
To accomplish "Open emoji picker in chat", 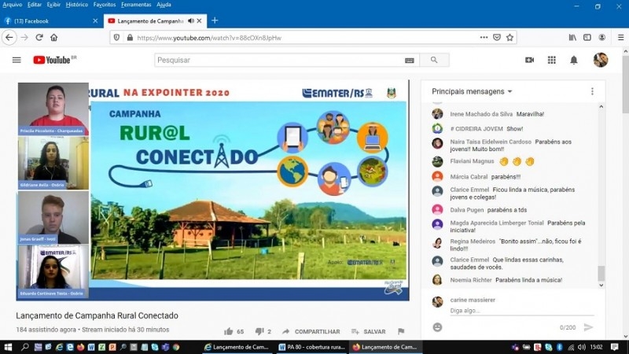I will pyautogui.click(x=437, y=327).
